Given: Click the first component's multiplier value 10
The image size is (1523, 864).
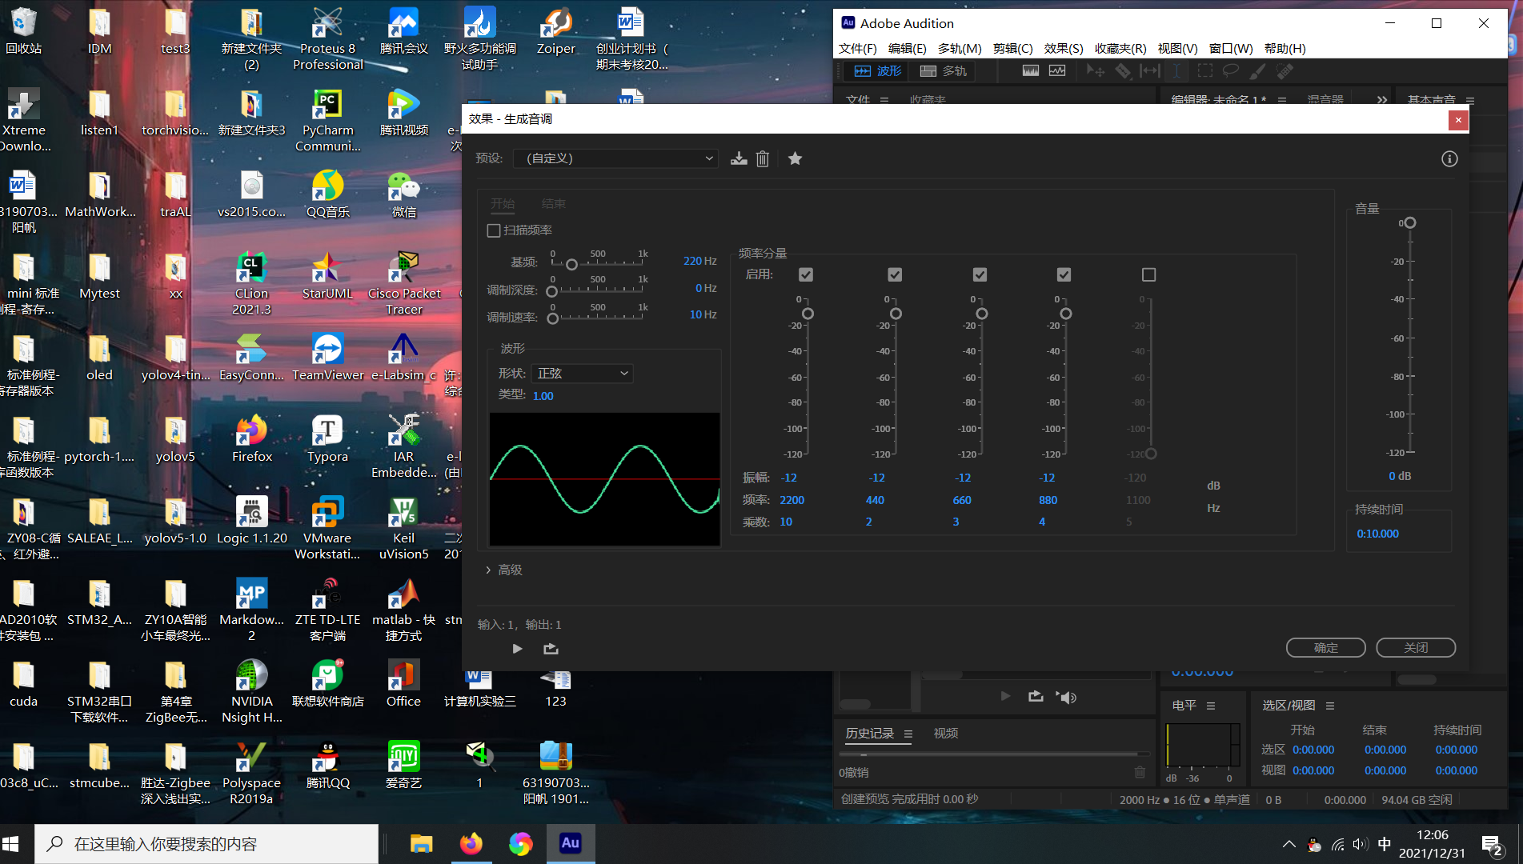Looking at the screenshot, I should point(786,522).
